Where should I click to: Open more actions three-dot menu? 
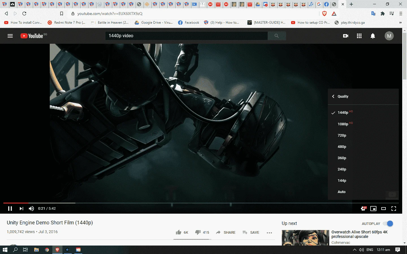269,233
